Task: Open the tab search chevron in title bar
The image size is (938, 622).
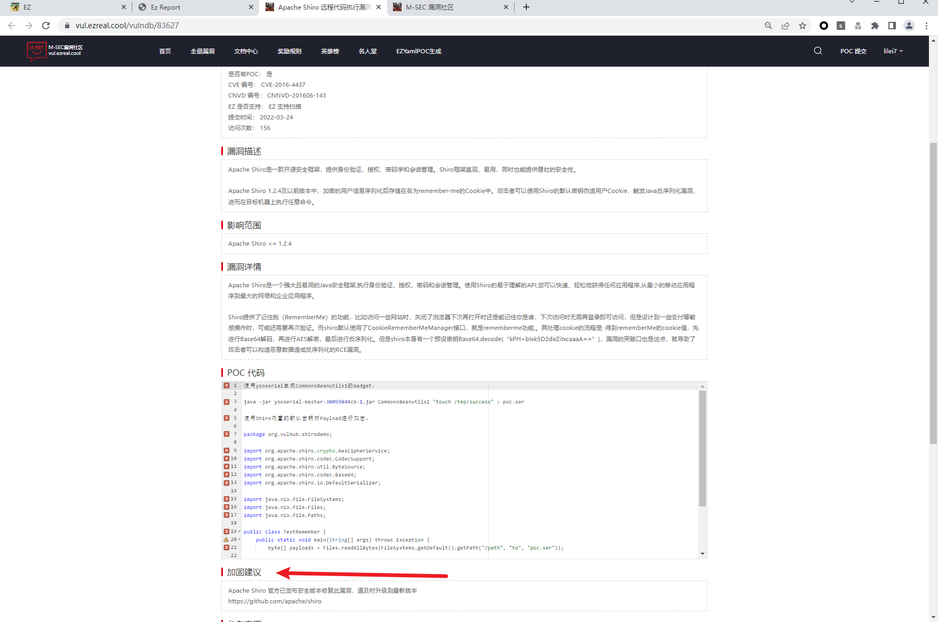Action: pyautogui.click(x=852, y=2)
